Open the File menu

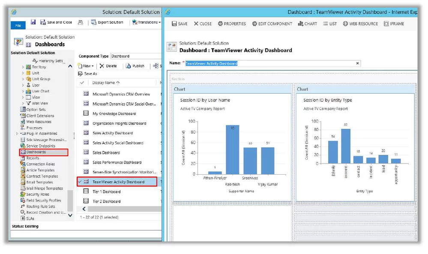tap(18, 26)
